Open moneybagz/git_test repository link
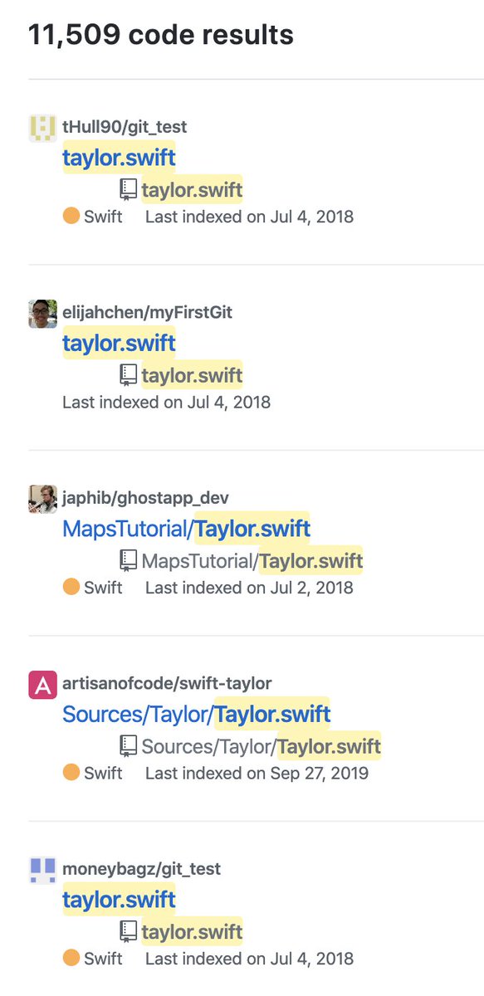This screenshot has width=484, height=996. pos(141,869)
